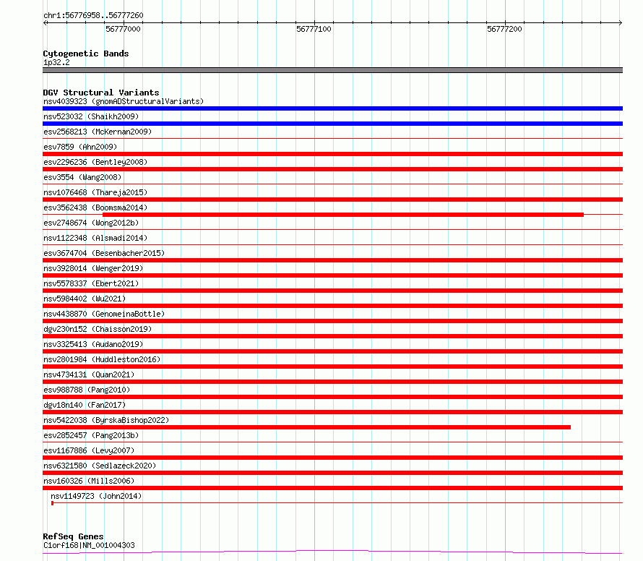Open variant nsv2801984 (Huddleston2016)

click(102, 359)
